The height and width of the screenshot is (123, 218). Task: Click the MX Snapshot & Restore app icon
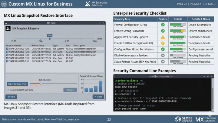pos(8,29)
